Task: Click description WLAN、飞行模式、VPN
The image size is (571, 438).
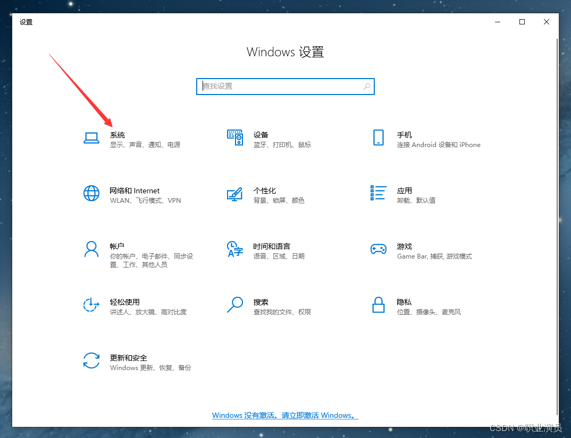Action: pyautogui.click(x=146, y=201)
